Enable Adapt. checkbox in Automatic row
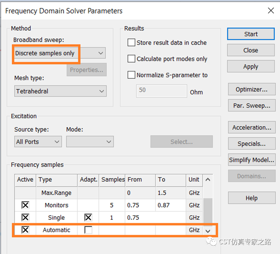Image resolution: width=280 pixels, height=254 pixels. point(88,230)
